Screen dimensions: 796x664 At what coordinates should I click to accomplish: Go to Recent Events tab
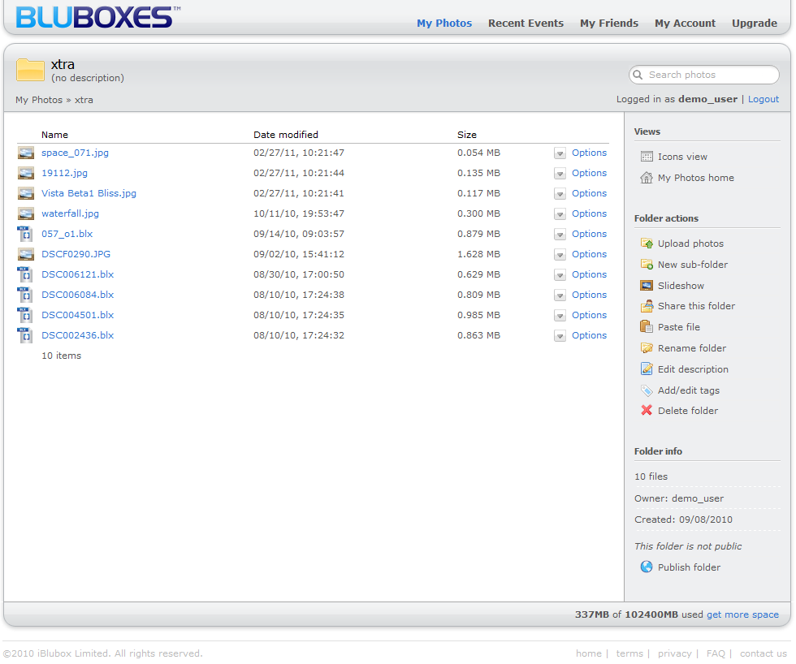click(526, 24)
